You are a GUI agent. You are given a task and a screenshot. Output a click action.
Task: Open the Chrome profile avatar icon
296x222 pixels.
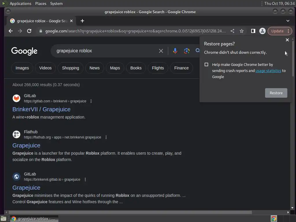tap(262, 31)
